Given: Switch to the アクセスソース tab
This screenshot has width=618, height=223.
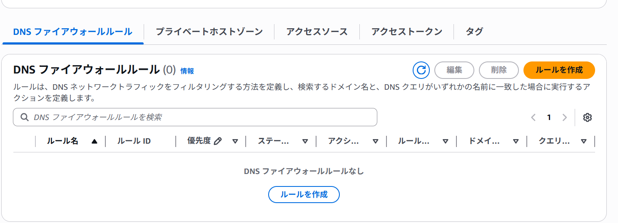Looking at the screenshot, I should click(317, 32).
